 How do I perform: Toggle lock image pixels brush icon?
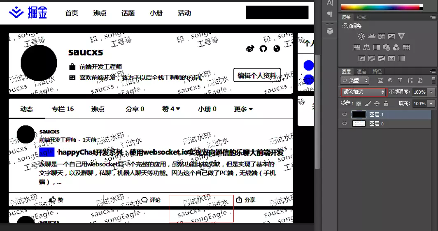[x=368, y=104]
